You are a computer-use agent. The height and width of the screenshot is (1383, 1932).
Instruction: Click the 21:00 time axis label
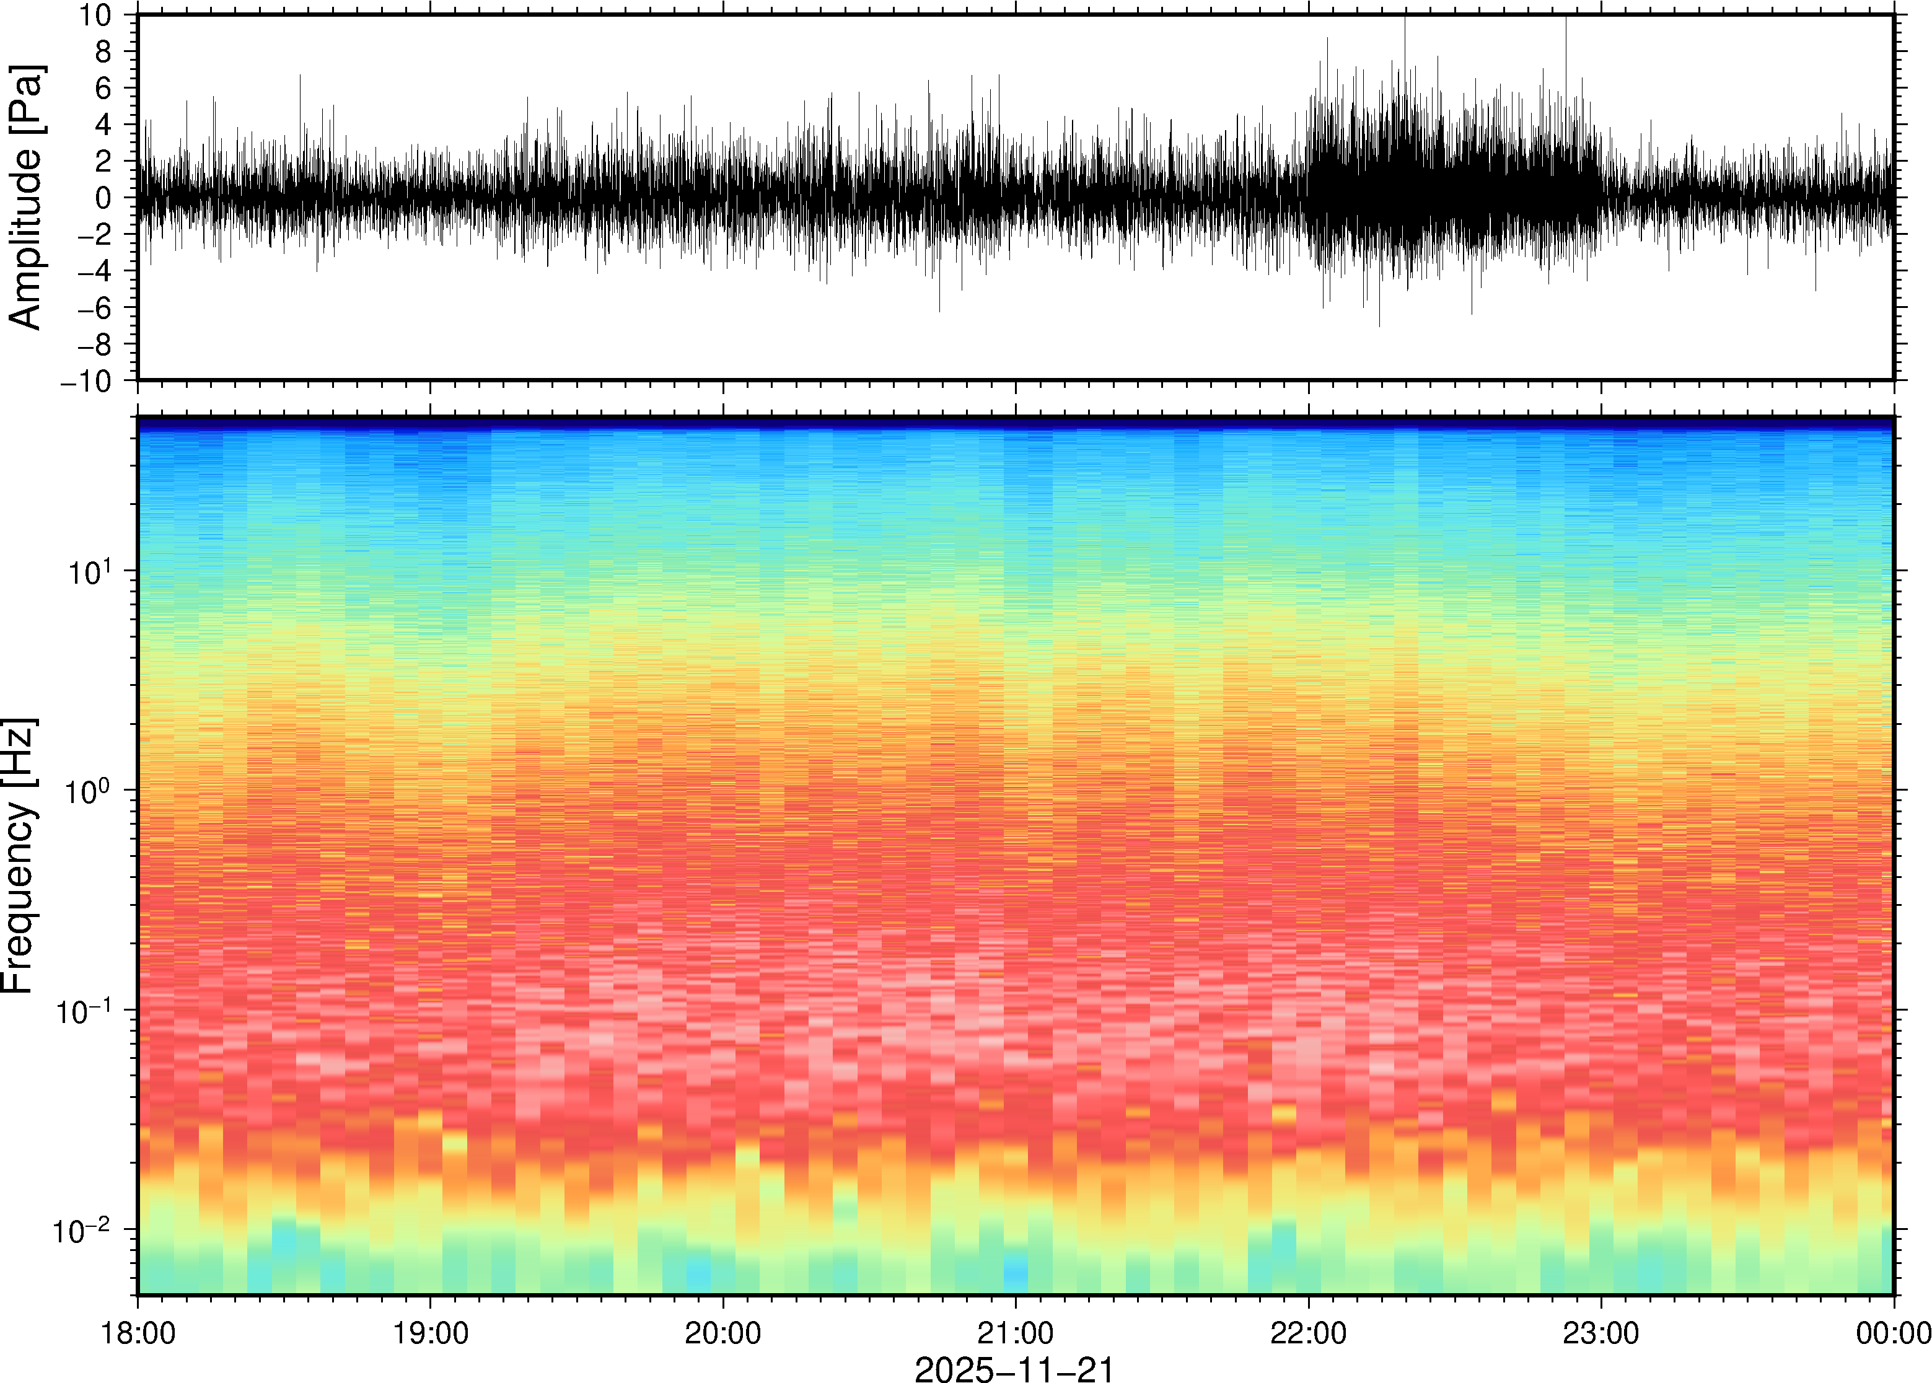[1015, 1333]
